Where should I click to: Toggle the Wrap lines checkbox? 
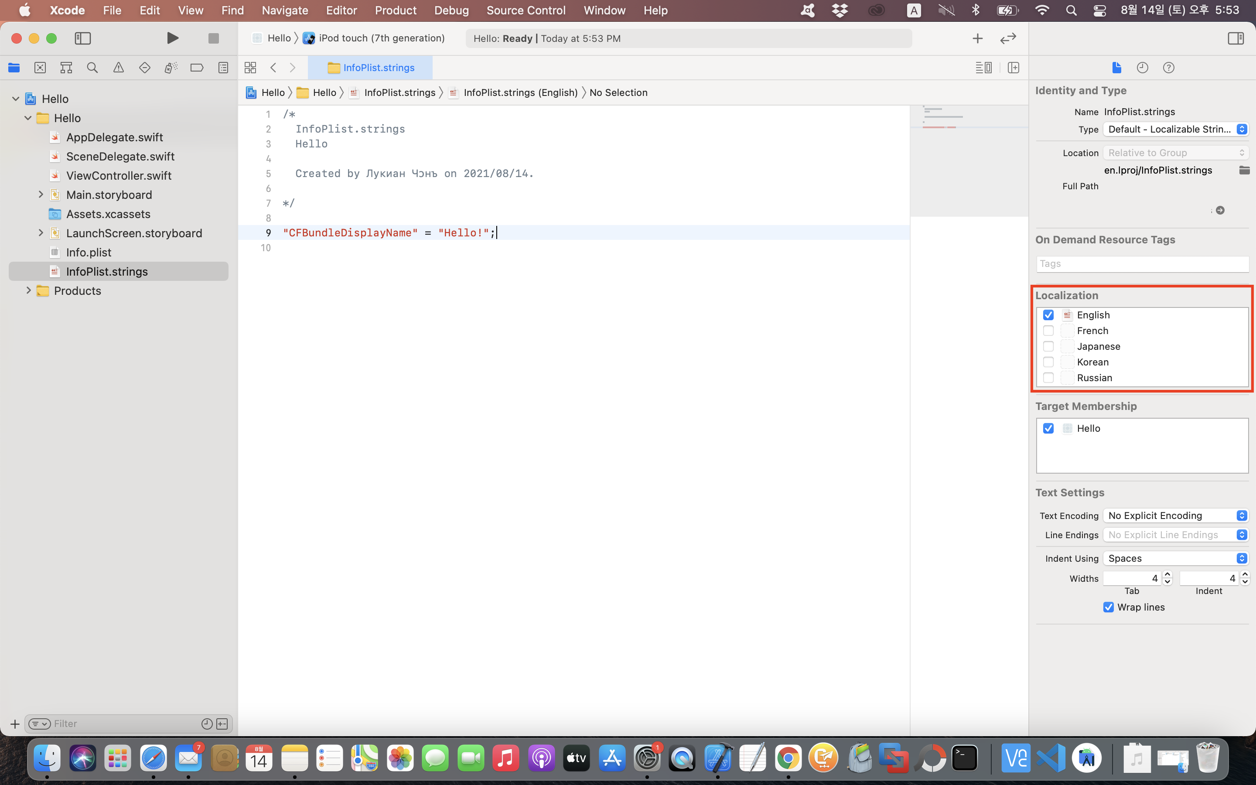click(1108, 607)
